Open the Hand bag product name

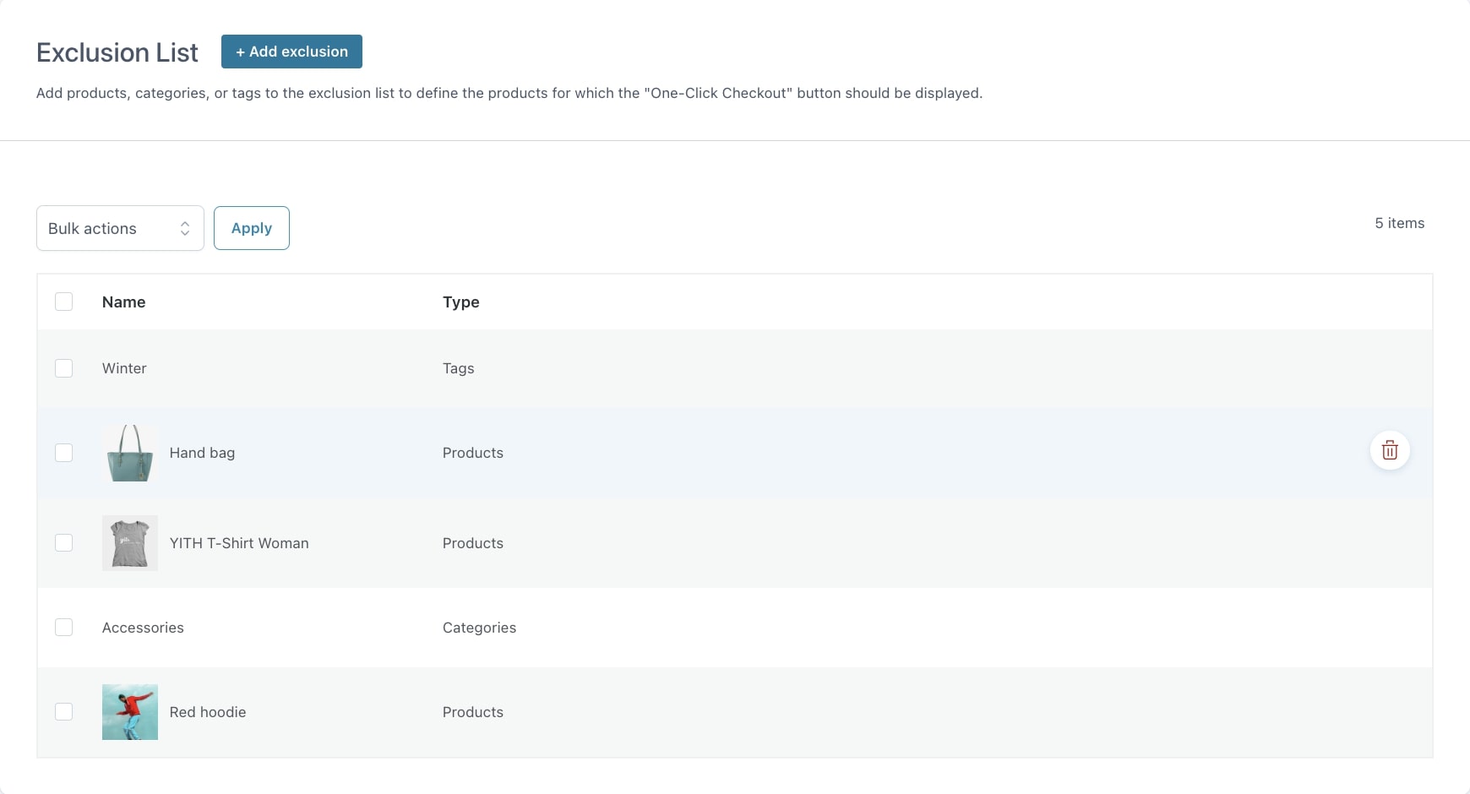pos(202,453)
